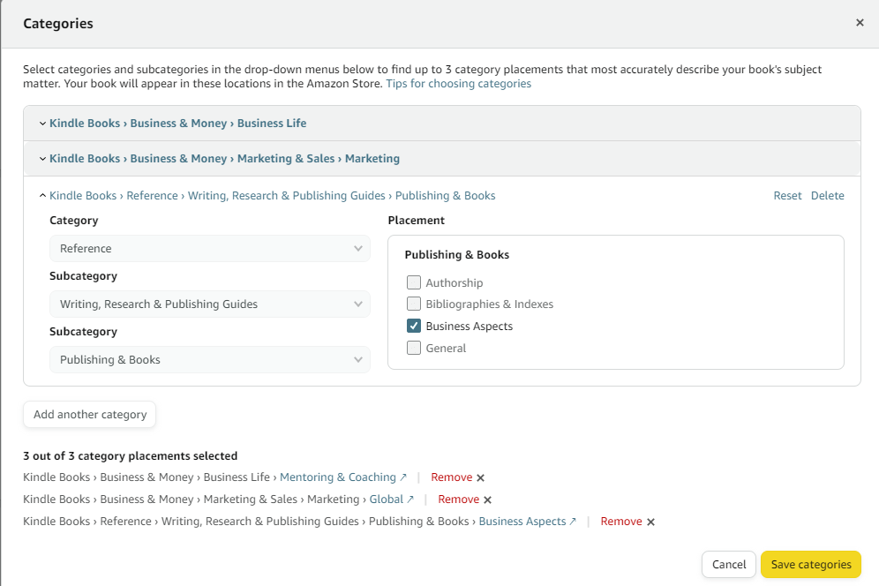Image resolution: width=879 pixels, height=586 pixels.
Task: Open the Writing, Research & Publishing Guides dropdown
Action: pyautogui.click(x=210, y=304)
